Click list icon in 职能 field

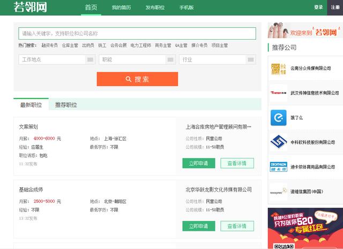(170, 60)
